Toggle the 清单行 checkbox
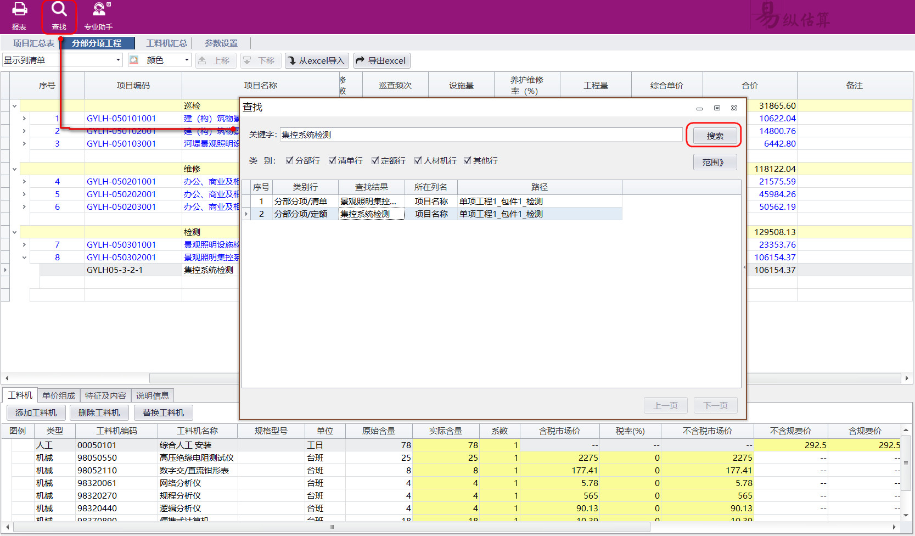The width and height of the screenshot is (915, 536). (332, 160)
